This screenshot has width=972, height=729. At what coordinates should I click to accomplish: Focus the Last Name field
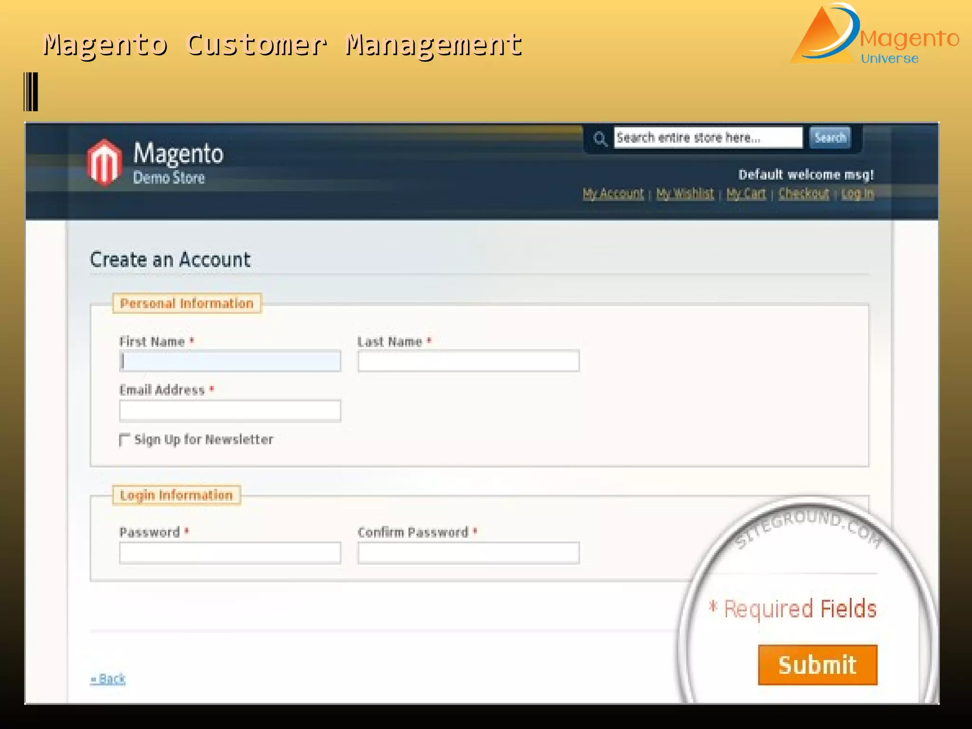(468, 361)
